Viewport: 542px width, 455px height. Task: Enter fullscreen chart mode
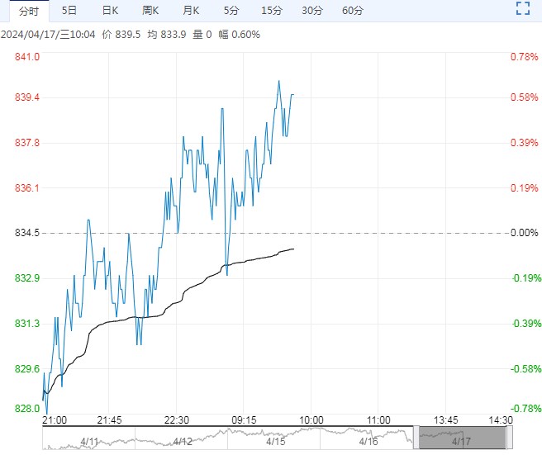[x=521, y=10]
